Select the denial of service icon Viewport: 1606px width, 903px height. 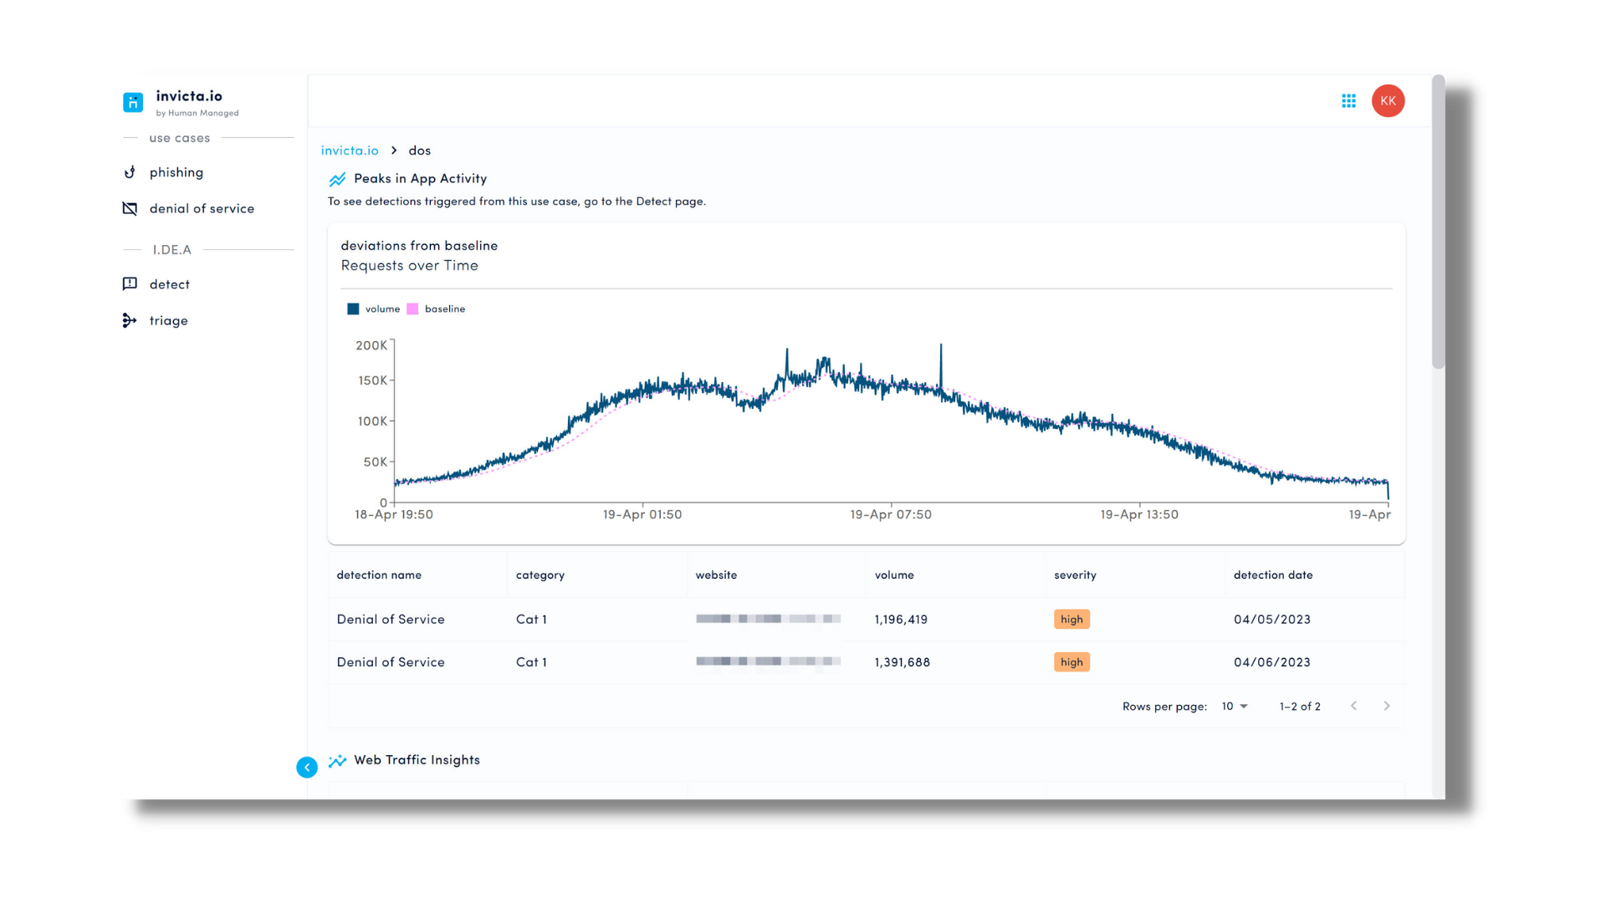(x=130, y=208)
